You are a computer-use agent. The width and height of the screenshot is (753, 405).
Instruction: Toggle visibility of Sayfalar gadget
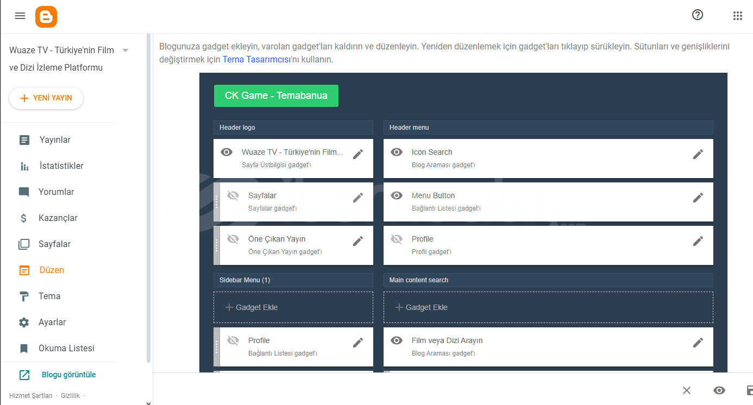233,195
